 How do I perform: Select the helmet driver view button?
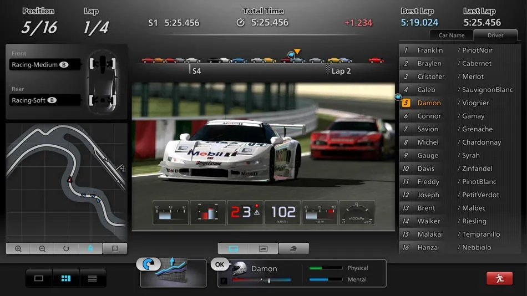click(293, 249)
